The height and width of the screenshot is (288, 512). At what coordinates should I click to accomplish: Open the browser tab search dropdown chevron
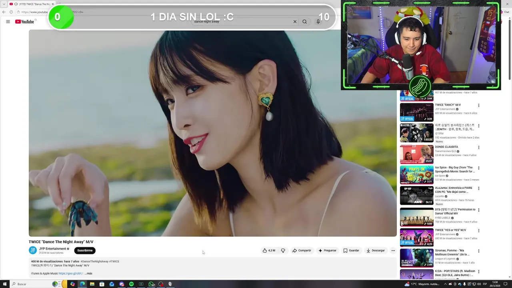coord(4,4)
